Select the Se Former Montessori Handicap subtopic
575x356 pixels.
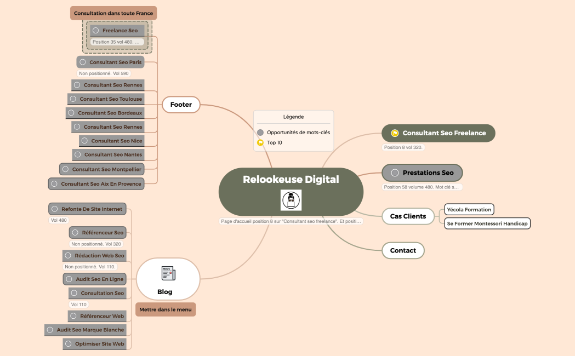pos(487,223)
